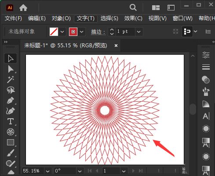The height and width of the screenshot is (176, 215).
Task: Open the arrange documents layout icon
Action: tap(156, 7)
